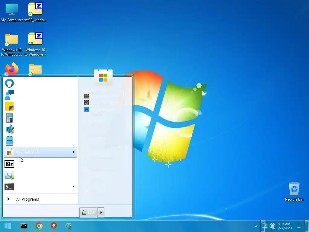Launch the Terminal prompt icon in Start menu
This screenshot has width=309, height=232.
[9, 187]
